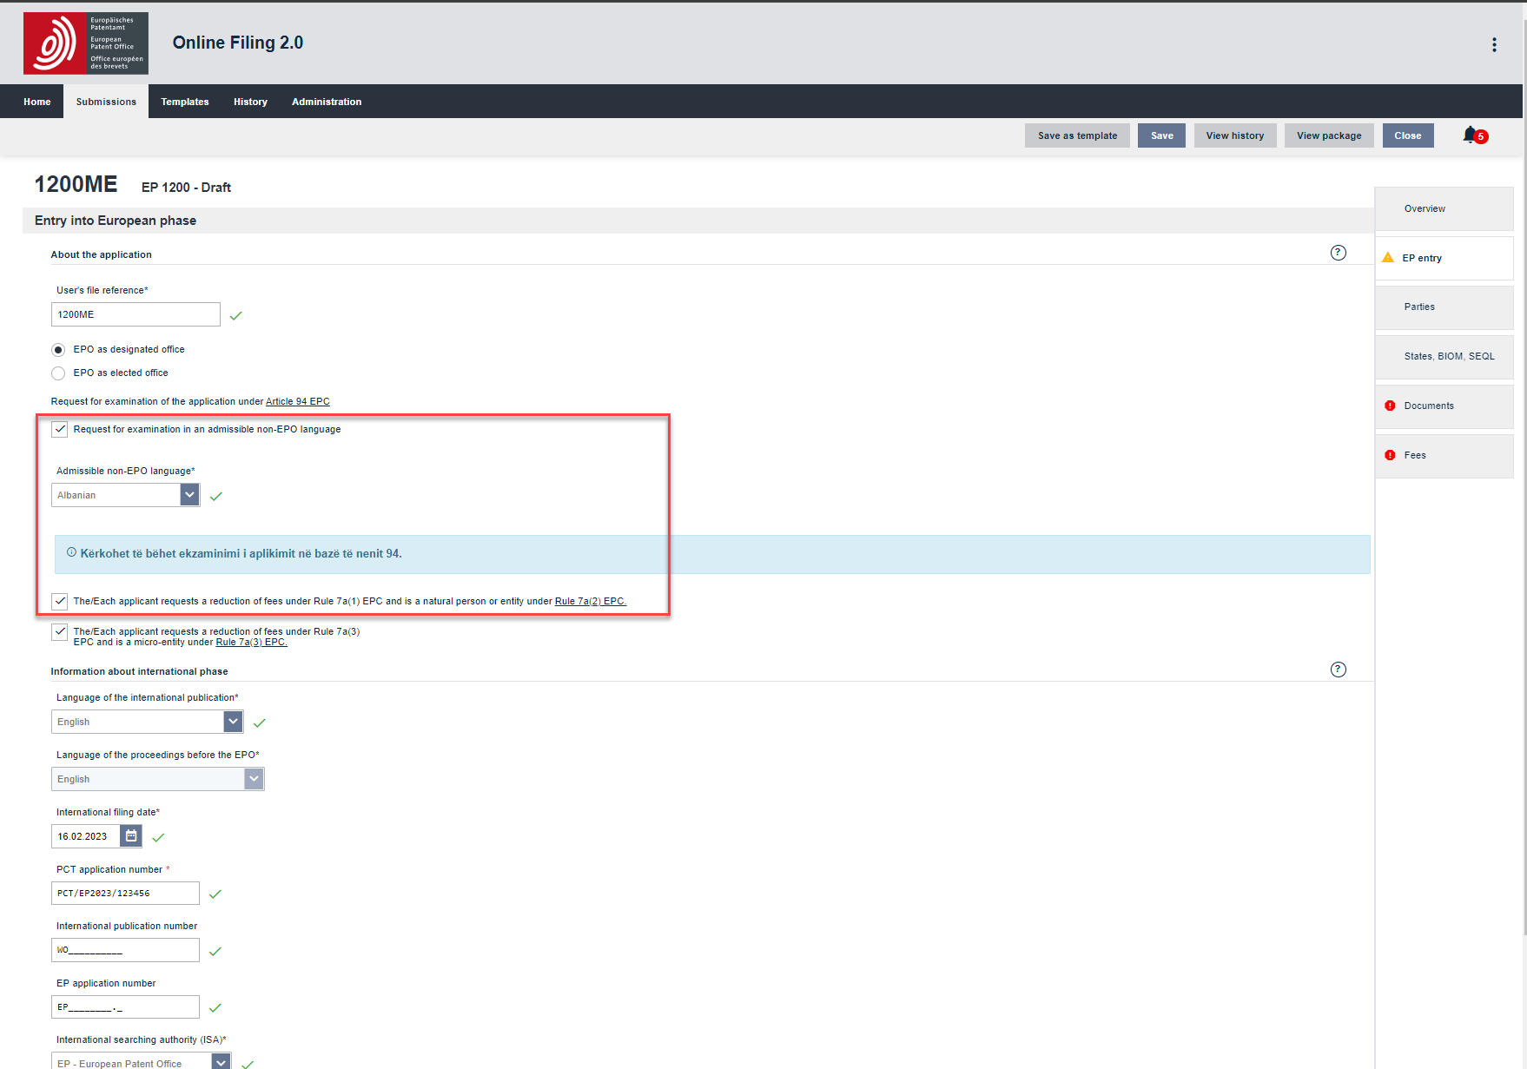Follow the Article 94 EPC link
The image size is (1527, 1069).
coord(297,401)
